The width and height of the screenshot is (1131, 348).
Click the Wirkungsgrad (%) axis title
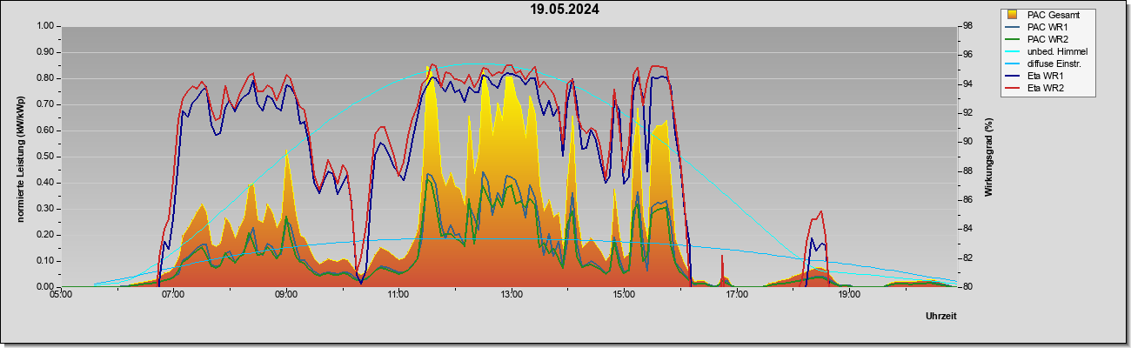pyautogui.click(x=990, y=157)
